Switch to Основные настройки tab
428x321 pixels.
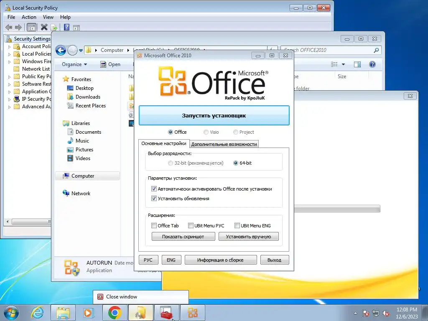(x=164, y=144)
